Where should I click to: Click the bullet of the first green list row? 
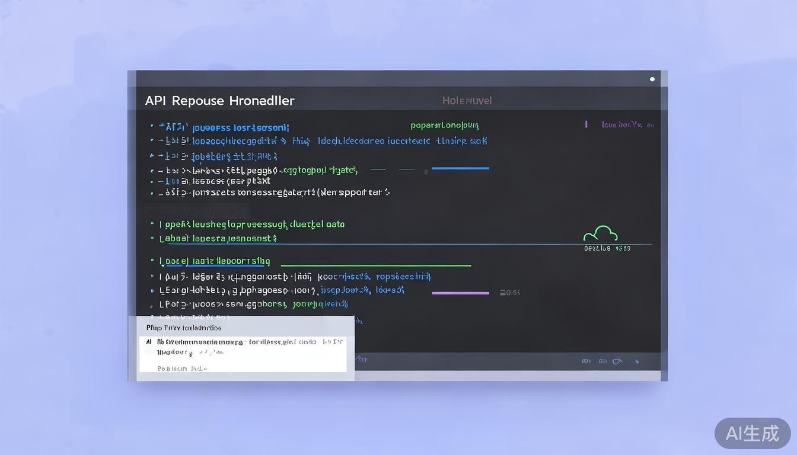pos(152,225)
